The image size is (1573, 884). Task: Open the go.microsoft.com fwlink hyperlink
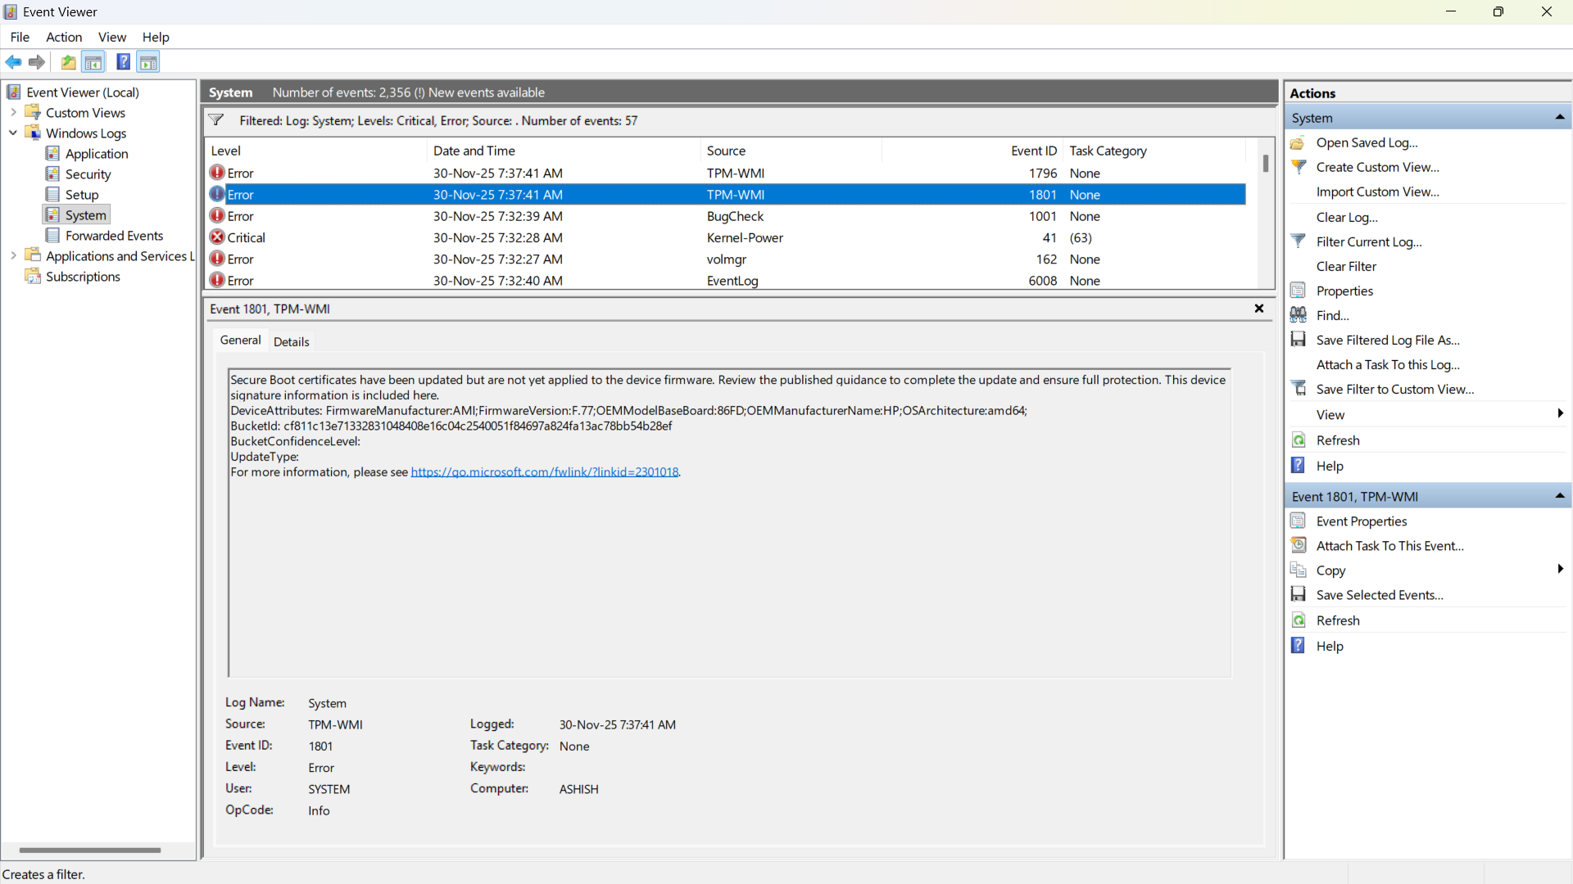[544, 472]
